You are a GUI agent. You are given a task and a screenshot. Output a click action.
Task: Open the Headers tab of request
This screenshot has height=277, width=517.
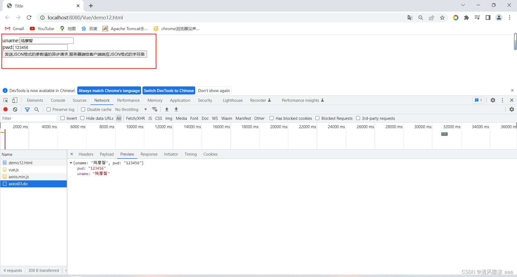pyautogui.click(x=86, y=154)
